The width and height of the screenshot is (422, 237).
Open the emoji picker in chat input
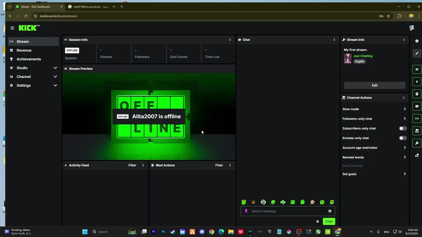(330, 211)
